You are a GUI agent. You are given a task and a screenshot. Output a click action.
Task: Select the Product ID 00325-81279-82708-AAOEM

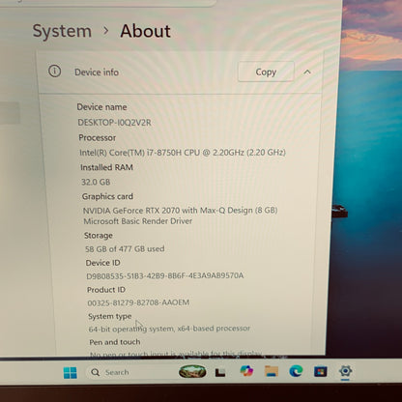138,302
